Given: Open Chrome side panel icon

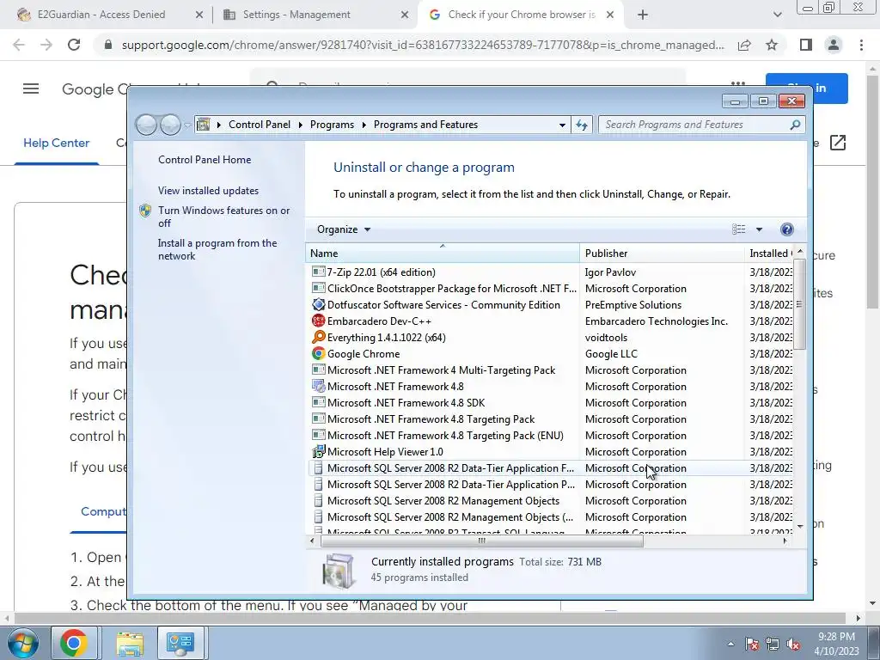Looking at the screenshot, I should click(x=806, y=45).
